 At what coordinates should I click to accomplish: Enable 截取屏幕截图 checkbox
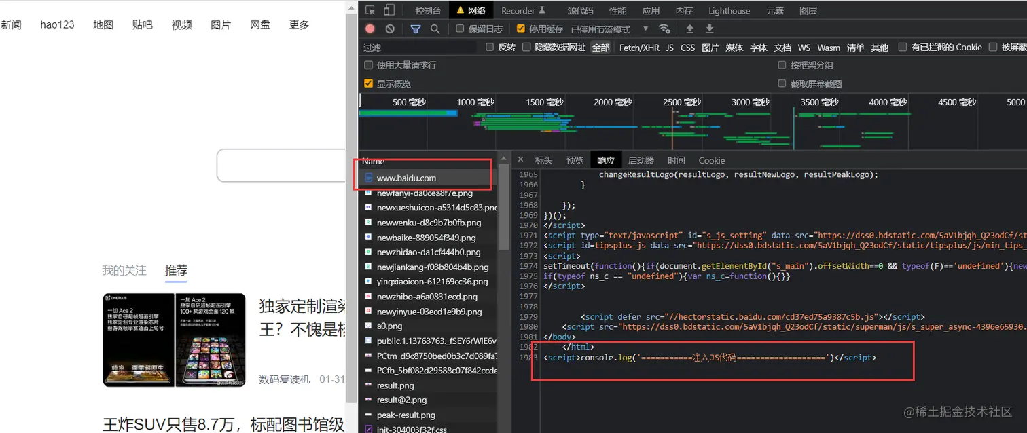pyautogui.click(x=782, y=83)
